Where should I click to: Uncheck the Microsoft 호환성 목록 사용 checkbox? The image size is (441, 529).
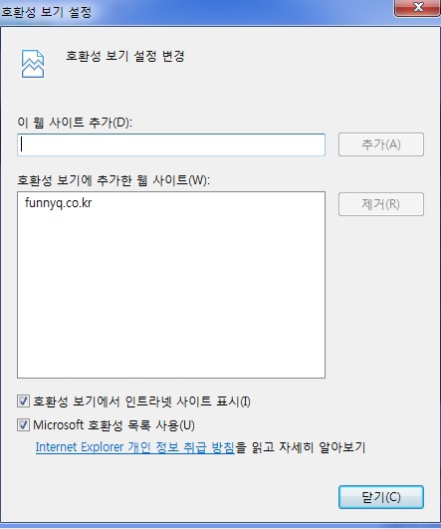coord(23,425)
